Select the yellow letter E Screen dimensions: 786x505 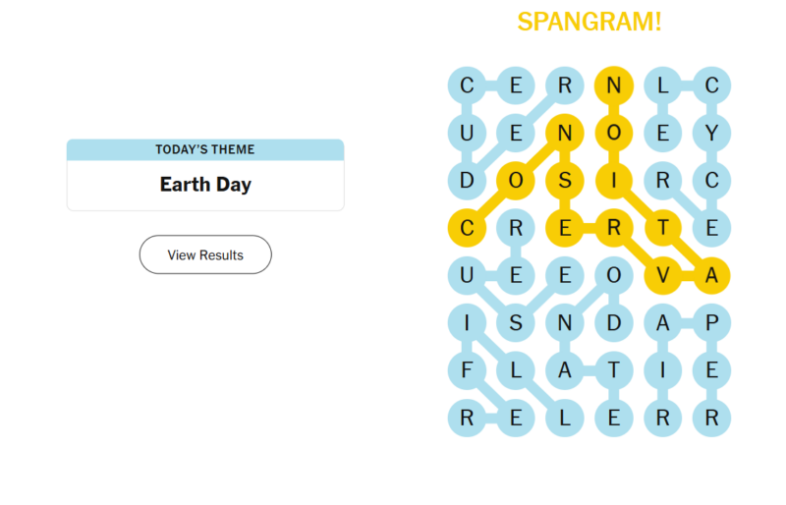click(565, 229)
